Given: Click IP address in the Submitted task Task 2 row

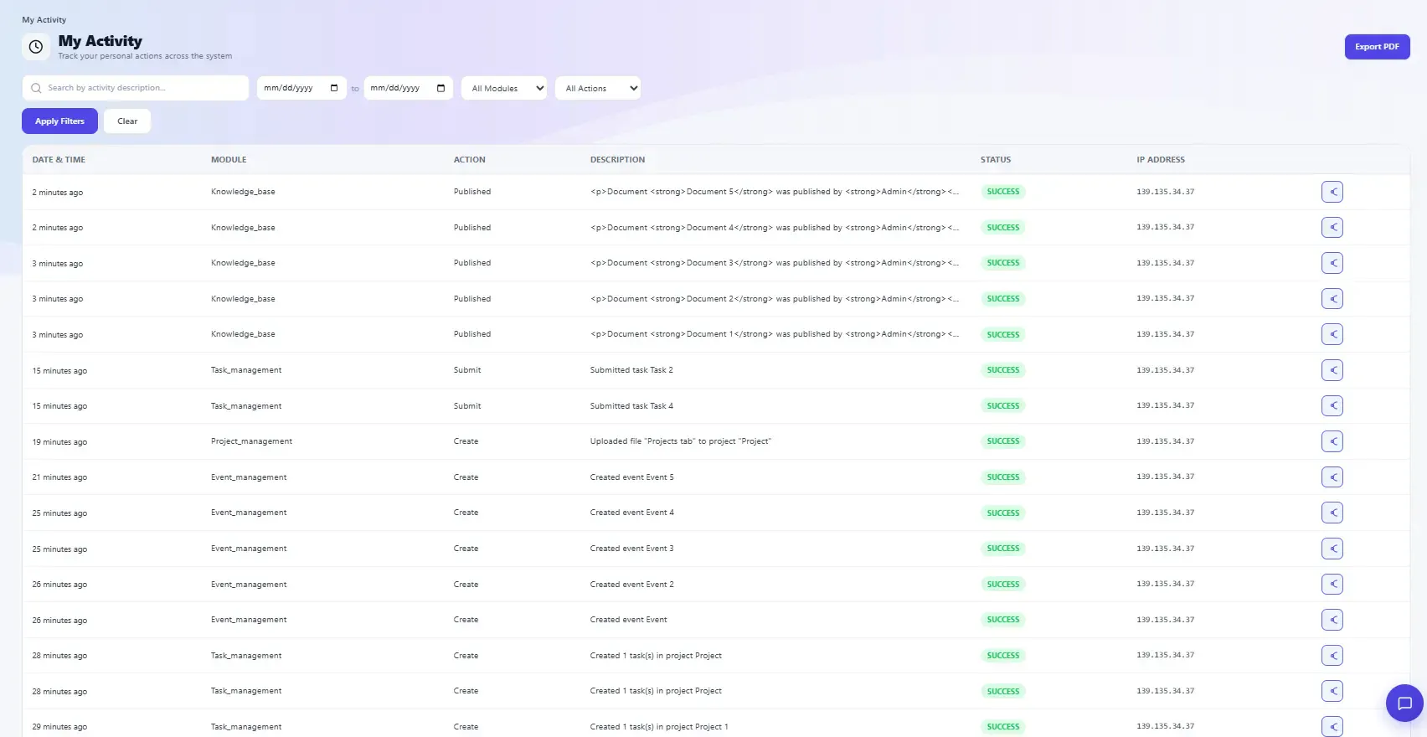Looking at the screenshot, I should (x=1166, y=370).
